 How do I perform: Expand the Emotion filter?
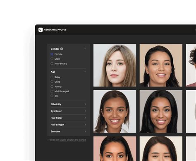68,132
